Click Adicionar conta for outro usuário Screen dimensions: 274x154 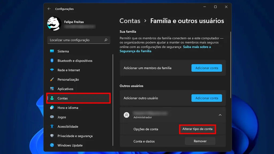207,98
